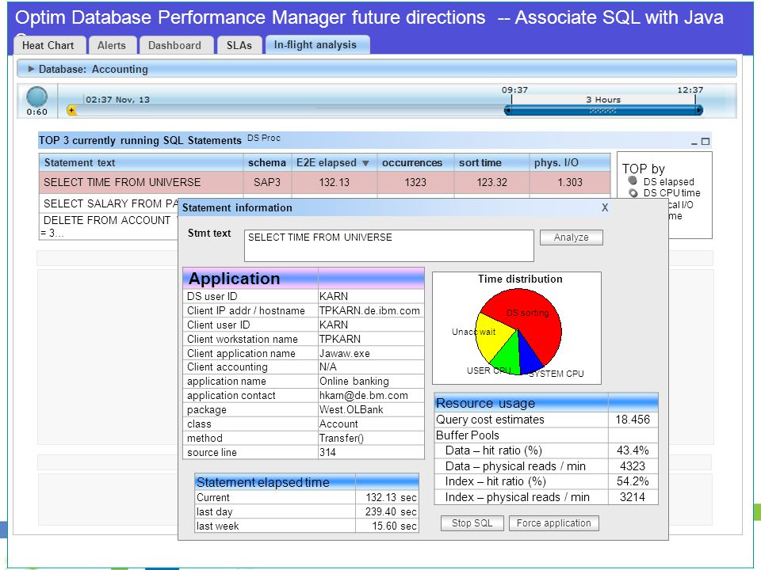Select the SELECT TIME FROM UNIVERSE table row
The width and height of the screenshot is (761, 570).
tap(325, 183)
